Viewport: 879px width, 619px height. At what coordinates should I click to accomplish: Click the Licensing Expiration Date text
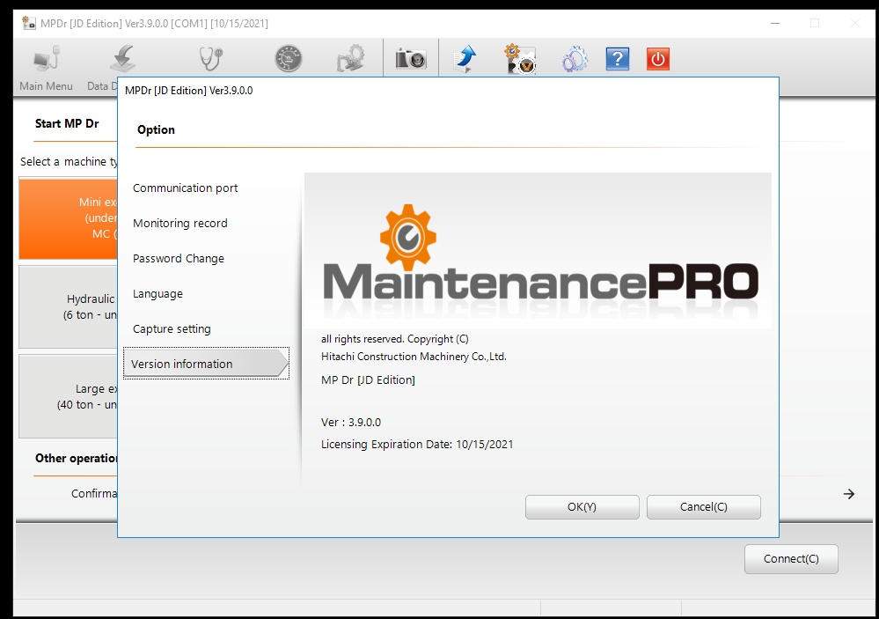click(x=416, y=445)
